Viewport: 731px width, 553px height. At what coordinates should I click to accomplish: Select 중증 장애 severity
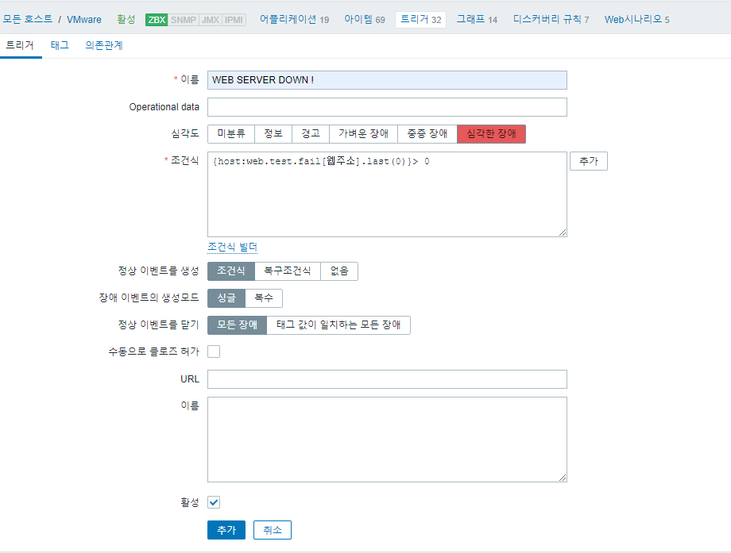[x=427, y=134]
